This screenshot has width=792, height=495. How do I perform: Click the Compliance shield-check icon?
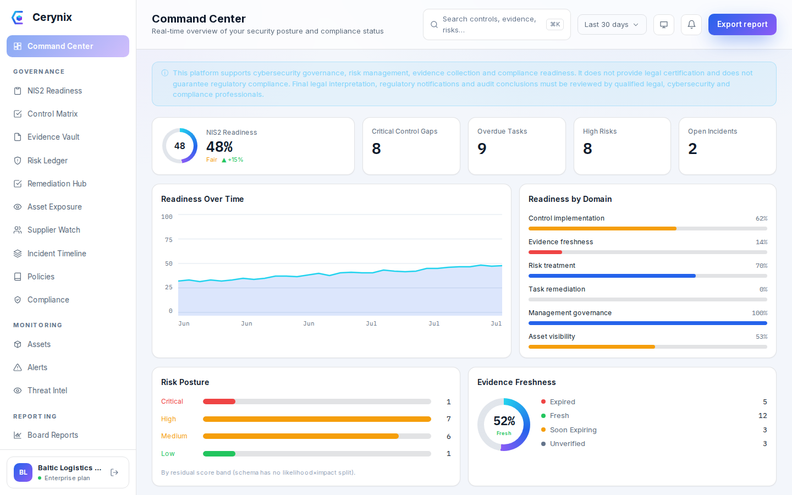[x=18, y=300]
